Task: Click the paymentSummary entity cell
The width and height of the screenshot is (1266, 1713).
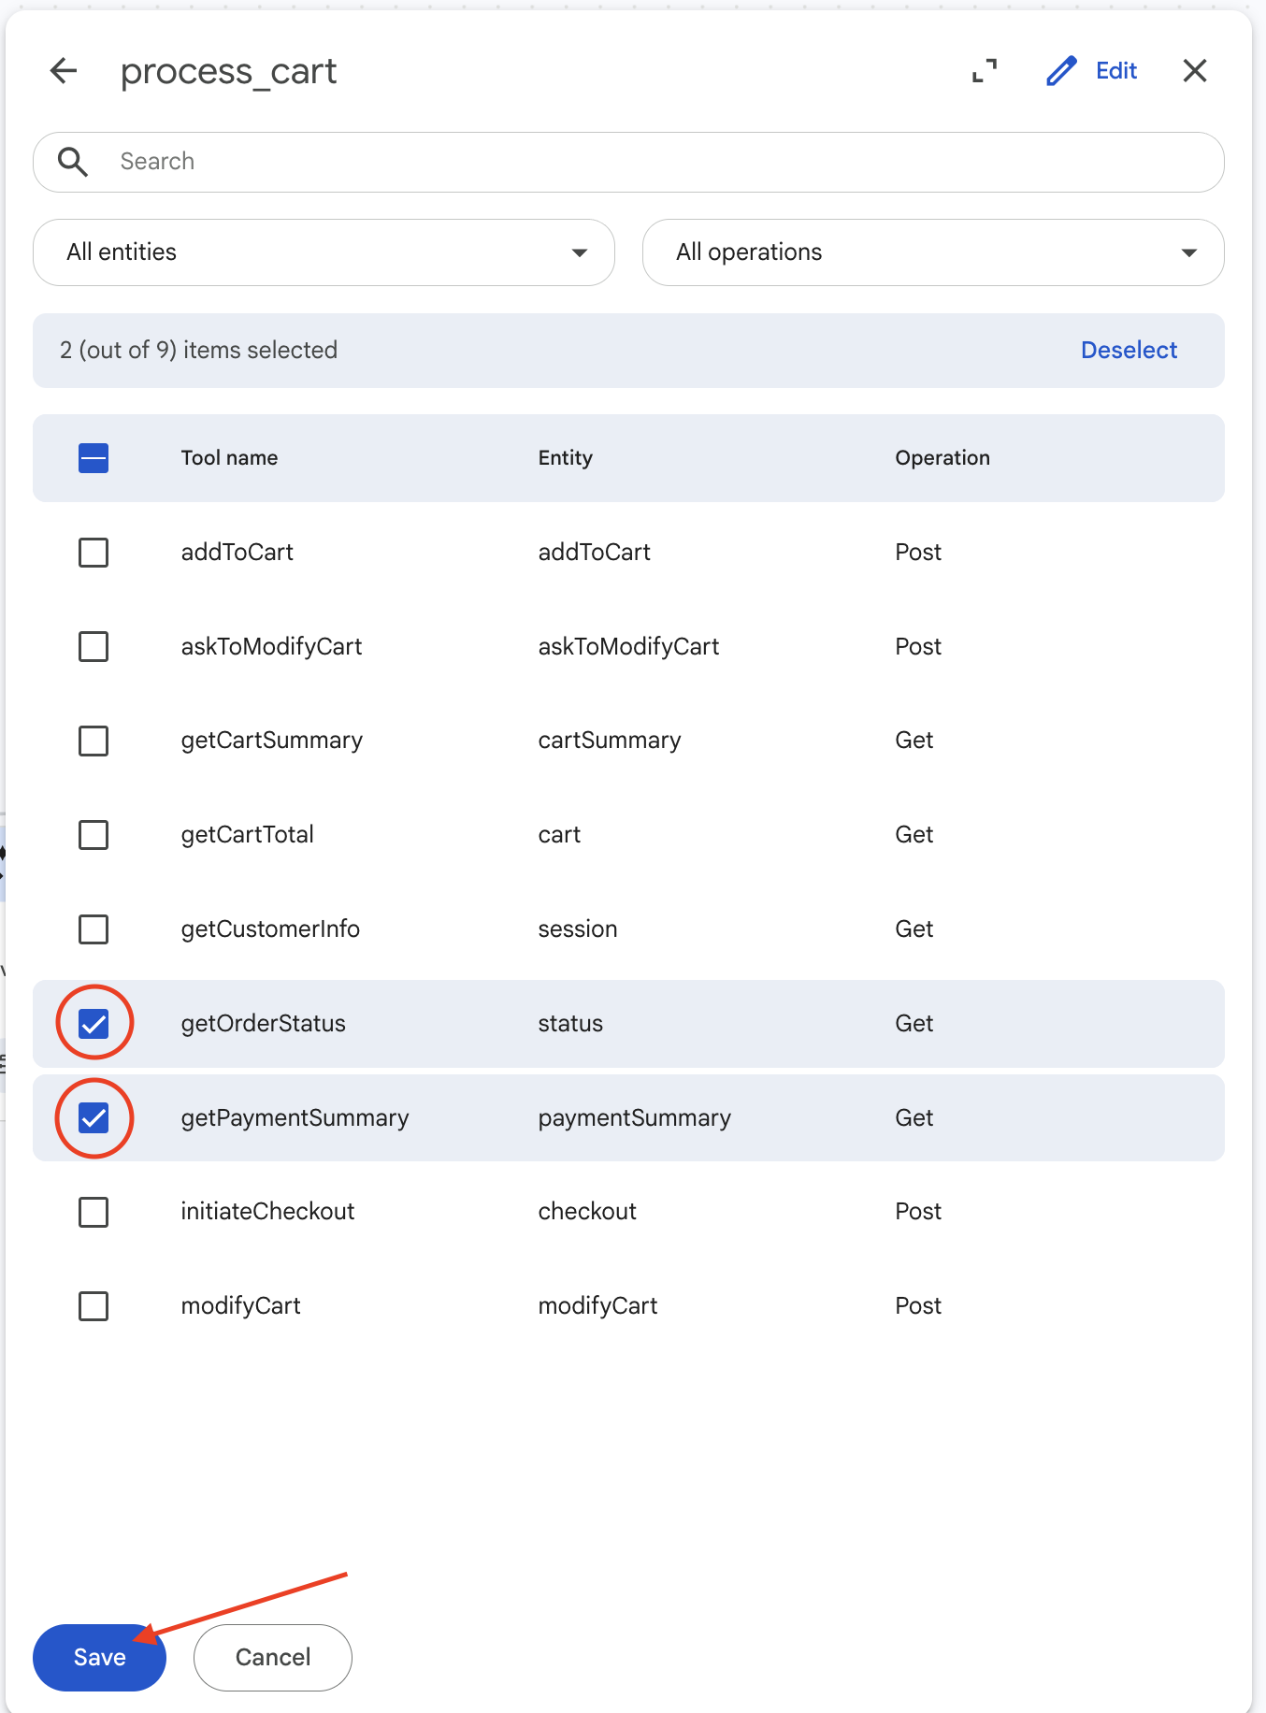Action: pyautogui.click(x=634, y=1118)
